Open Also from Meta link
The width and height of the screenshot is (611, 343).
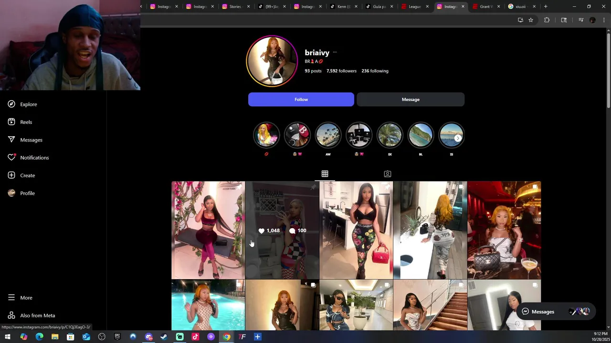(31, 315)
